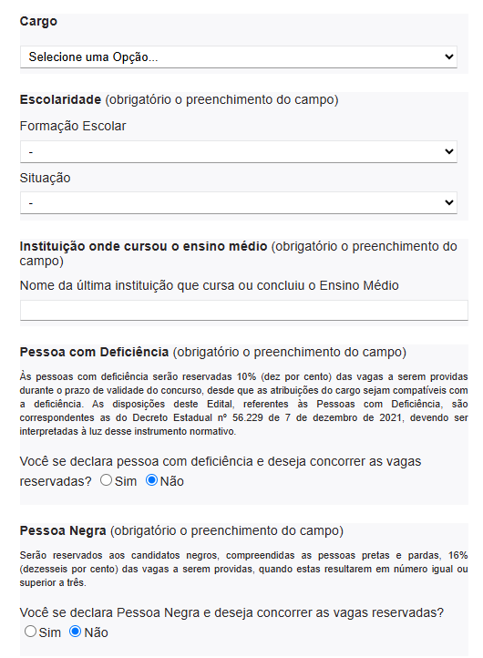483x658 pixels.
Task: Click the paragraph about 10% reserved vagas
Action: point(244,404)
